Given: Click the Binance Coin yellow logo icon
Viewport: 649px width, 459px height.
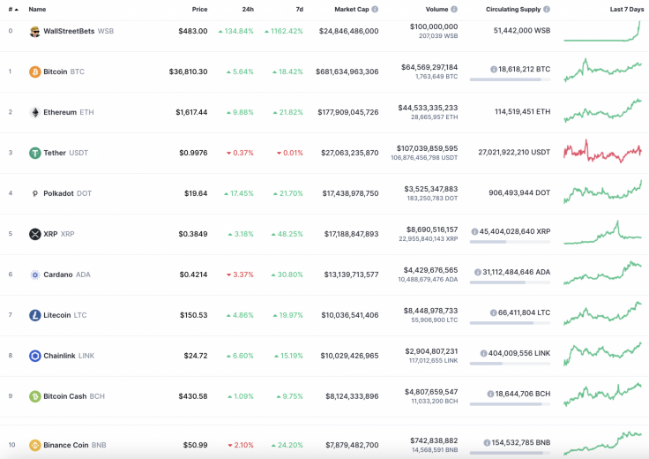Looking at the screenshot, I should (x=34, y=446).
